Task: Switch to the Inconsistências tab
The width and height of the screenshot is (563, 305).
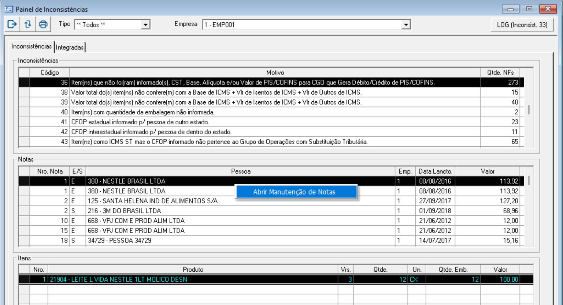Action: [32, 46]
